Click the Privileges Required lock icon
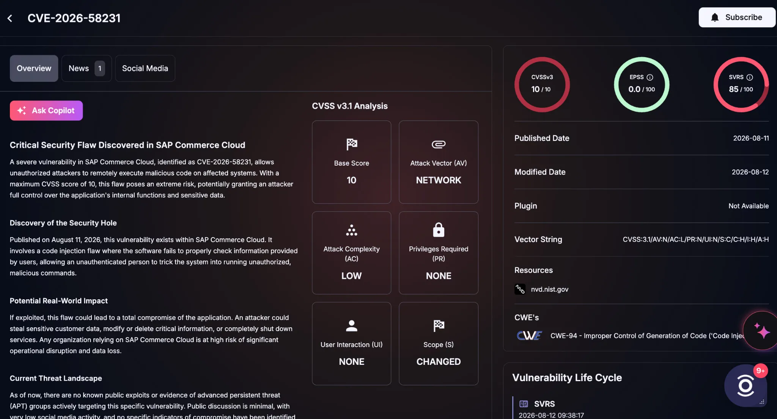Viewport: 777px width, 419px height. (x=439, y=230)
